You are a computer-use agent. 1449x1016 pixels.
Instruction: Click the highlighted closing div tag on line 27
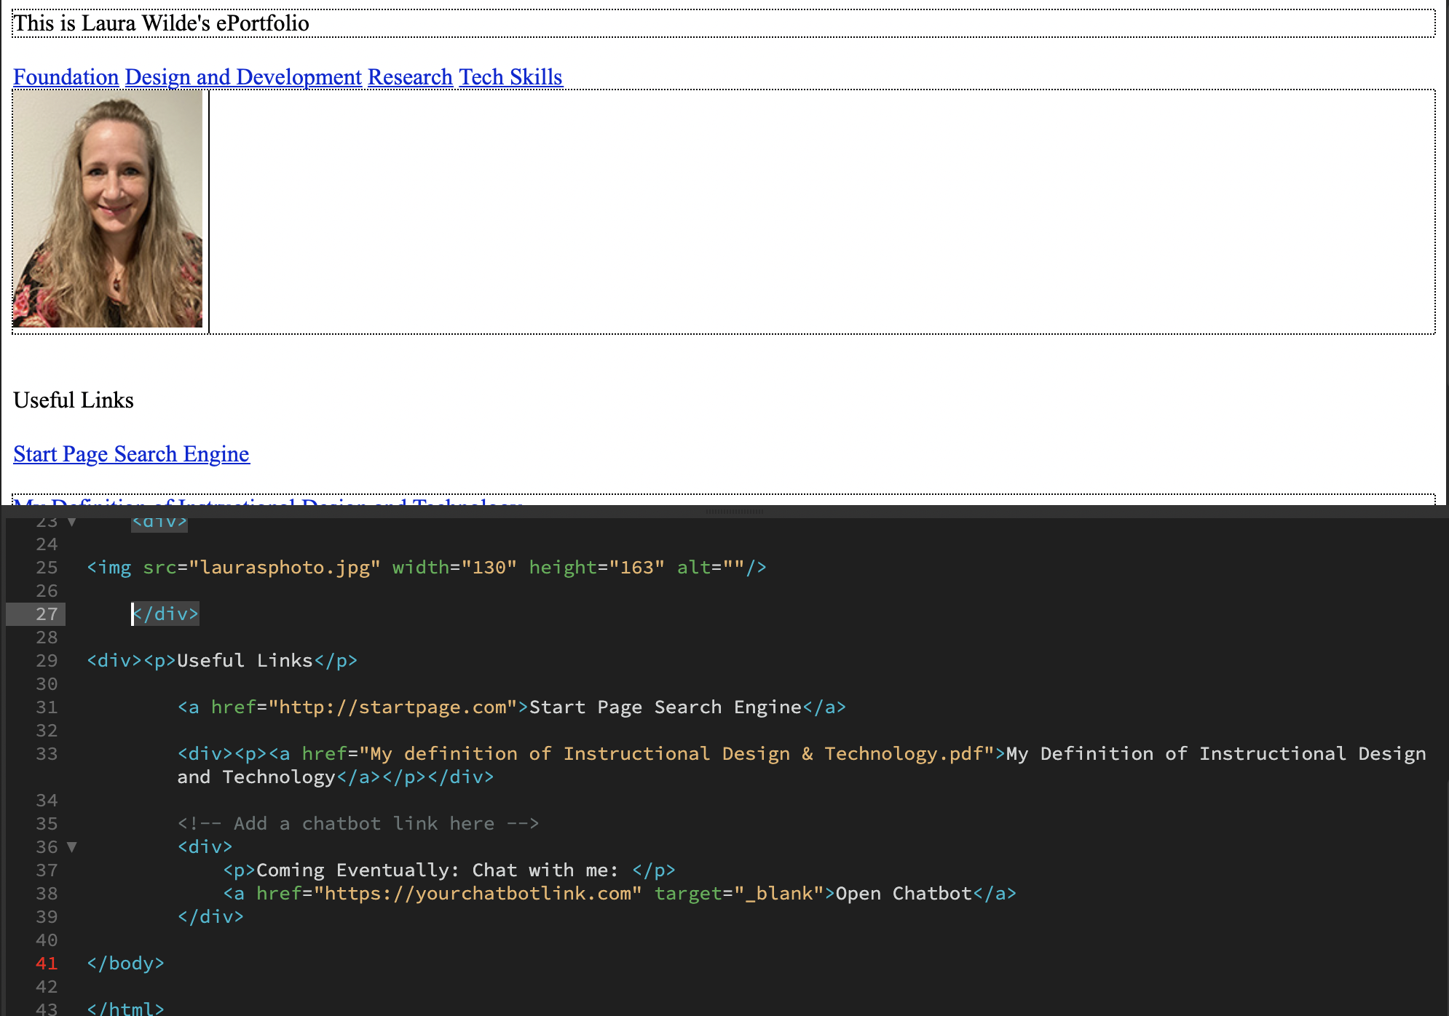pos(166,614)
